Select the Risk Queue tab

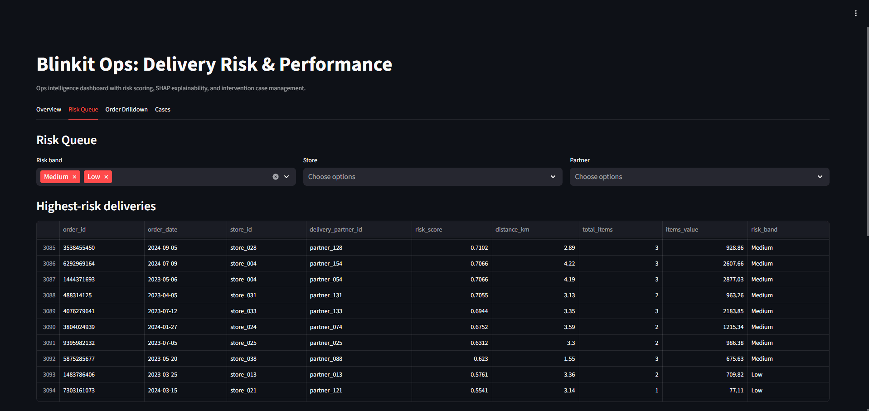(83, 110)
